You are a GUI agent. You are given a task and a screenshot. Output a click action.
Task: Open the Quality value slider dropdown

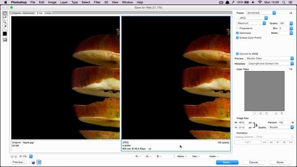tap(291, 23)
